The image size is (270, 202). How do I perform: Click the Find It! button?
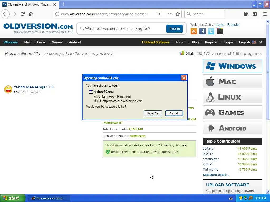click(175, 29)
